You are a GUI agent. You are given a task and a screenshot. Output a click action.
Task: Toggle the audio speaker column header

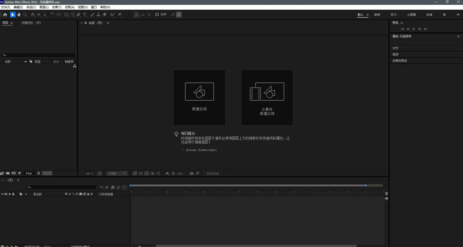(x=6, y=194)
